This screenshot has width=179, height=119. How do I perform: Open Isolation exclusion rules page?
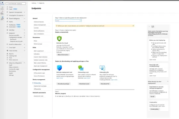[x=40, y=60]
